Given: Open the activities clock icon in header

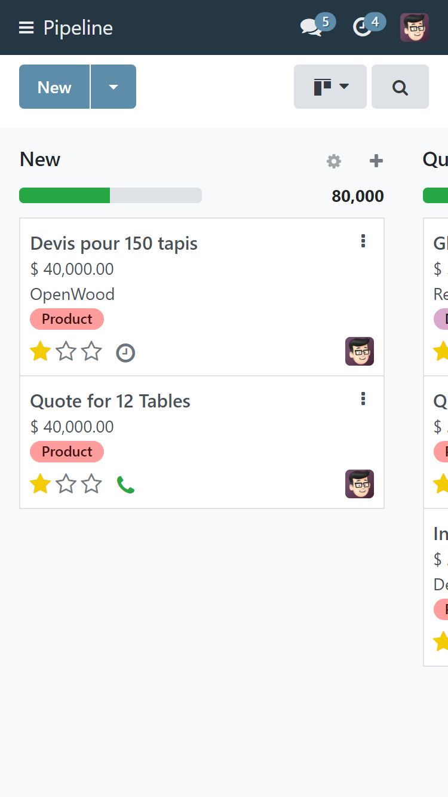Looking at the screenshot, I should pyautogui.click(x=363, y=27).
